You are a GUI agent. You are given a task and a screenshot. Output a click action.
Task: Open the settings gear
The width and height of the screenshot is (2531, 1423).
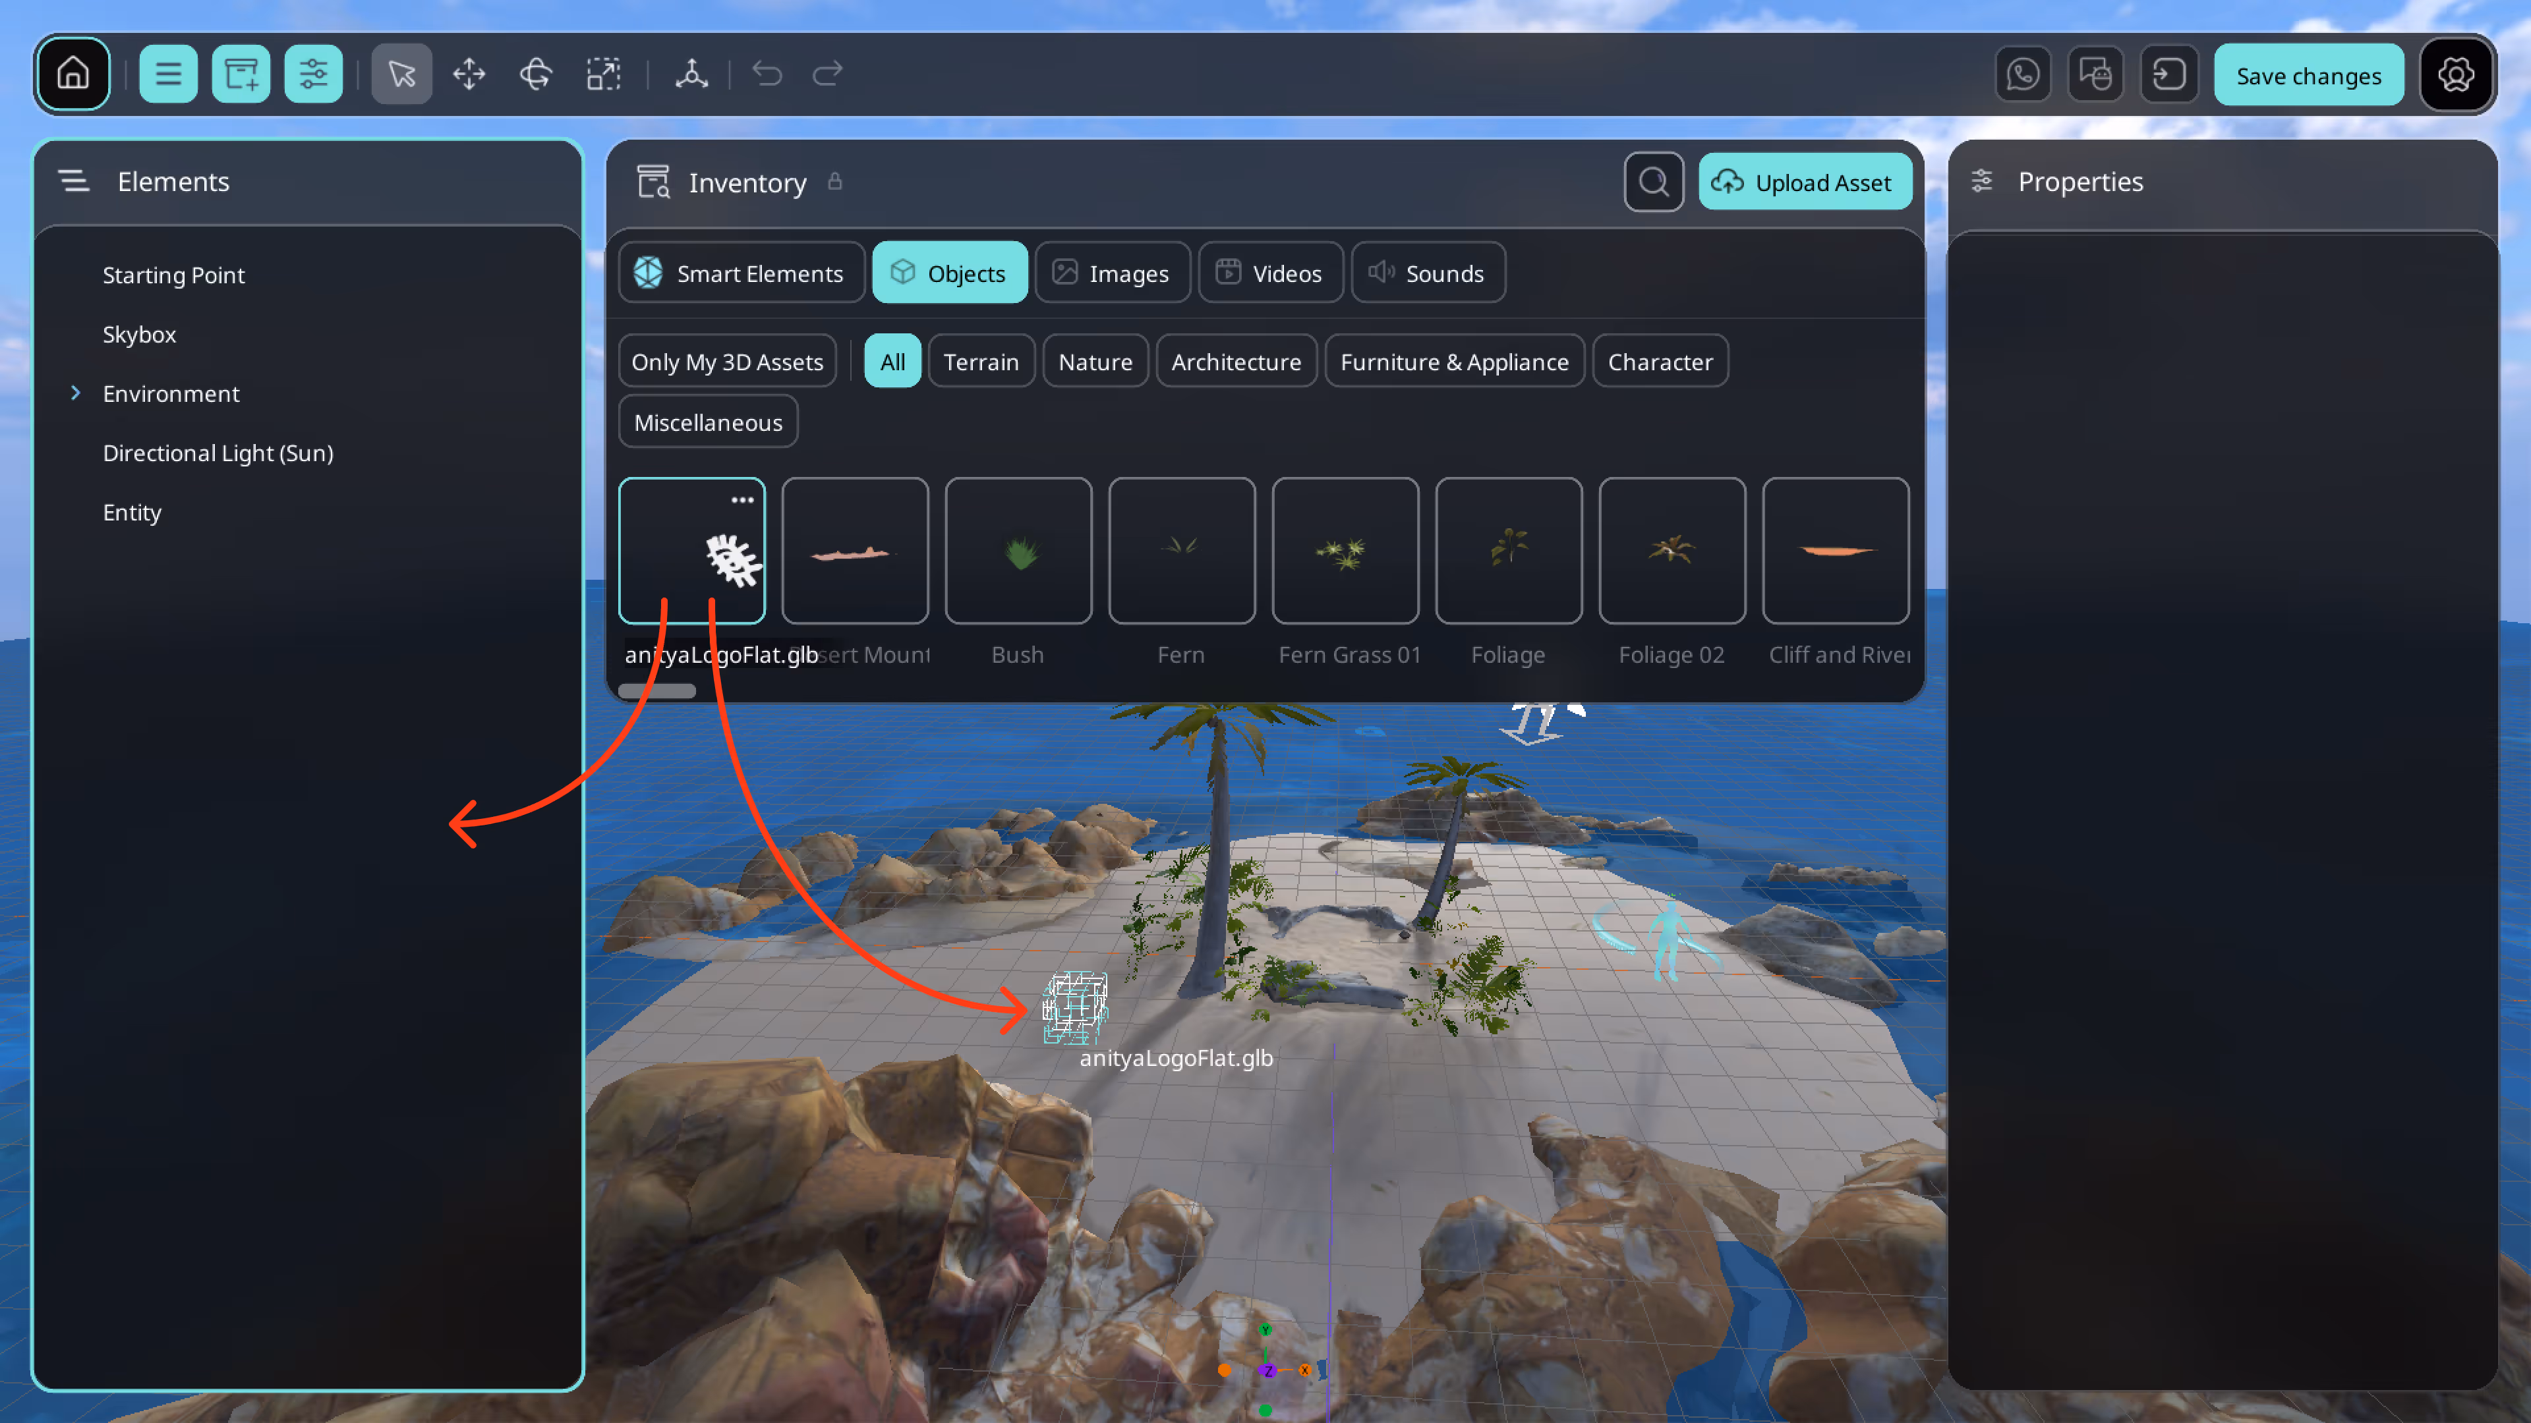(x=2455, y=74)
